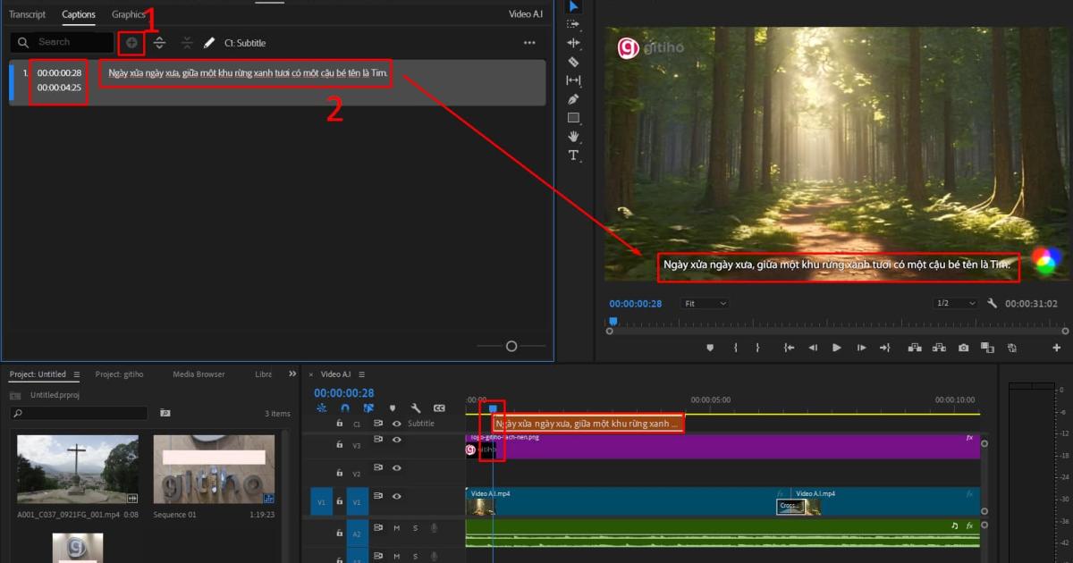1073x563 pixels.
Task: Mute the A2 audio track
Action: coord(398,529)
